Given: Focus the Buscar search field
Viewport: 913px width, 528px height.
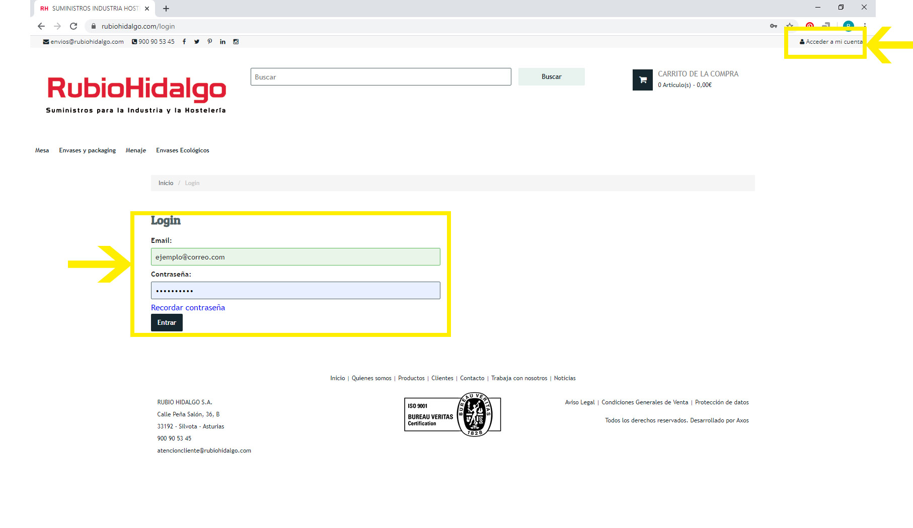Looking at the screenshot, I should tap(381, 77).
